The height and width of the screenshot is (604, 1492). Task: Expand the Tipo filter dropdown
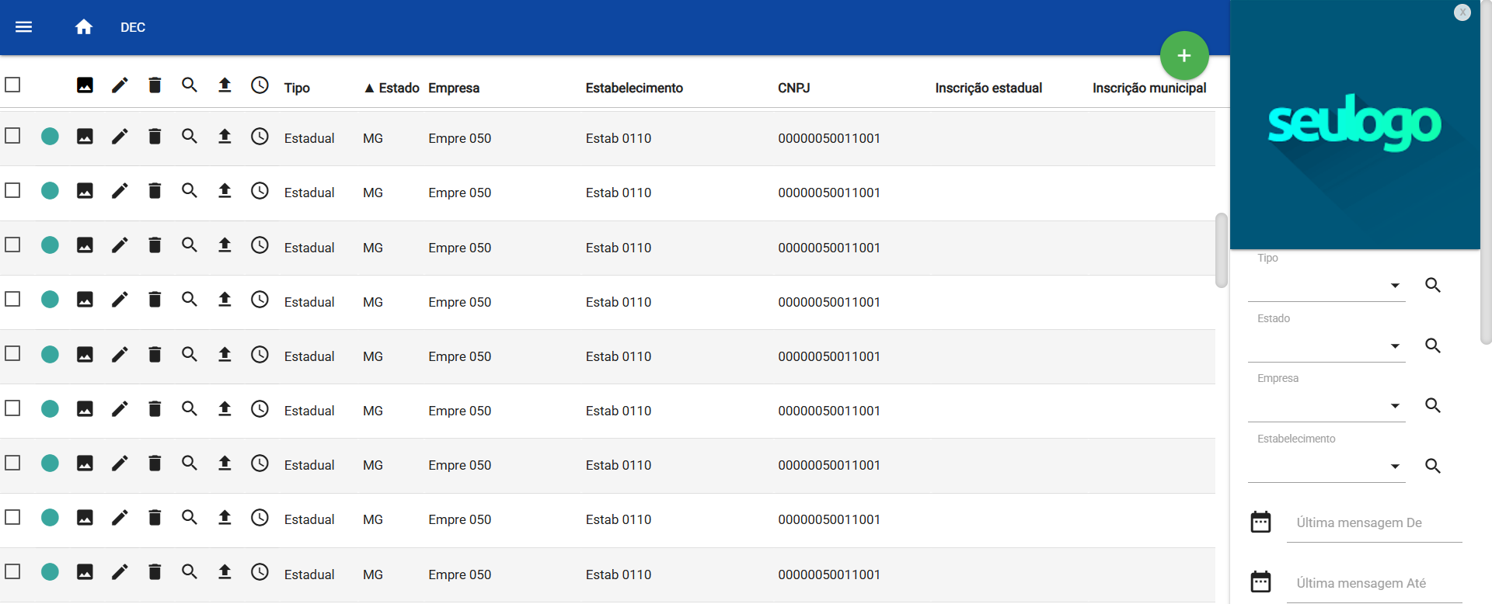[1326, 286]
